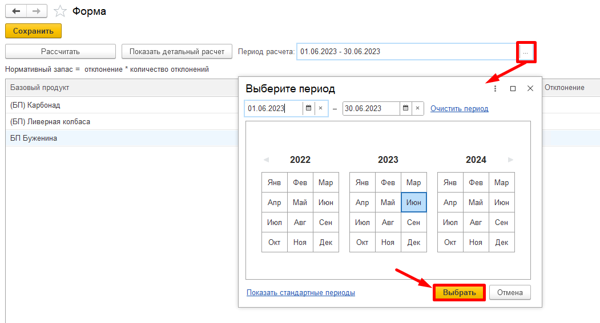
Task: Click the end date field 30.06.2023
Action: click(370, 108)
